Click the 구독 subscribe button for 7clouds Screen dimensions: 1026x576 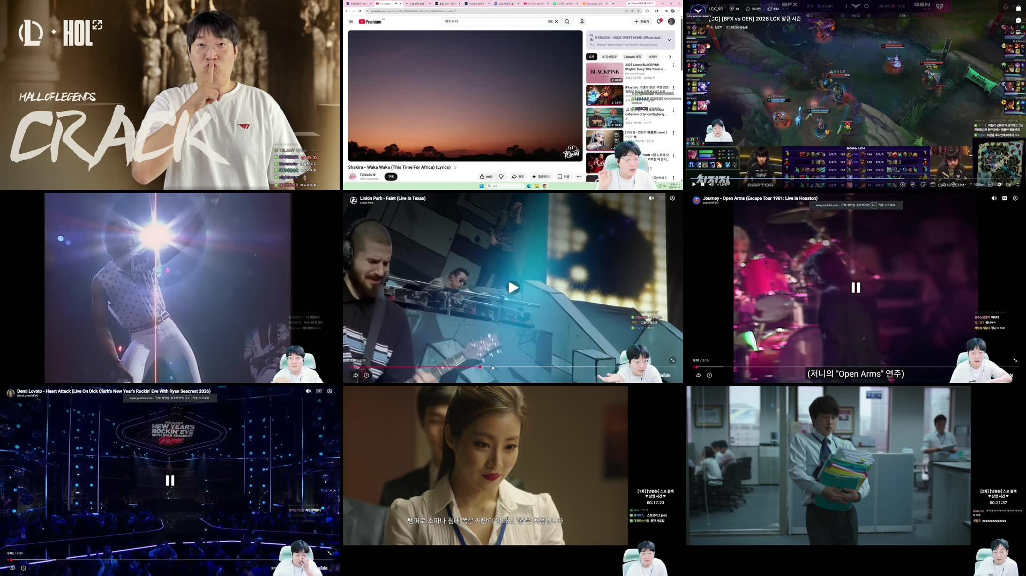[391, 177]
